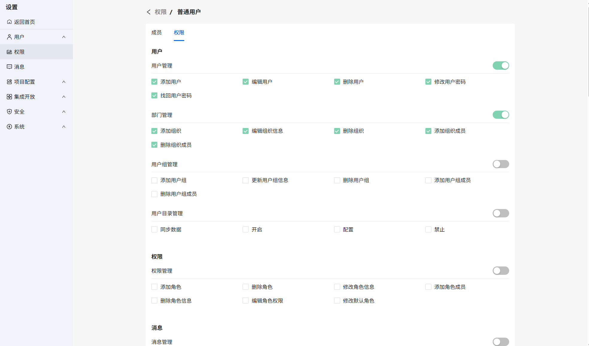Click the shield icon beside 安全
The height and width of the screenshot is (346, 589).
pyautogui.click(x=9, y=112)
